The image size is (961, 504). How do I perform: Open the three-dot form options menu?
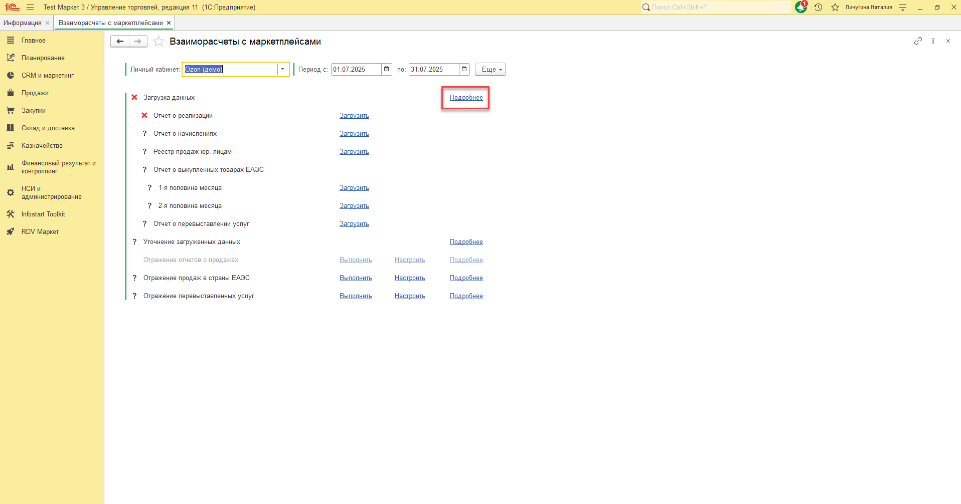[933, 41]
